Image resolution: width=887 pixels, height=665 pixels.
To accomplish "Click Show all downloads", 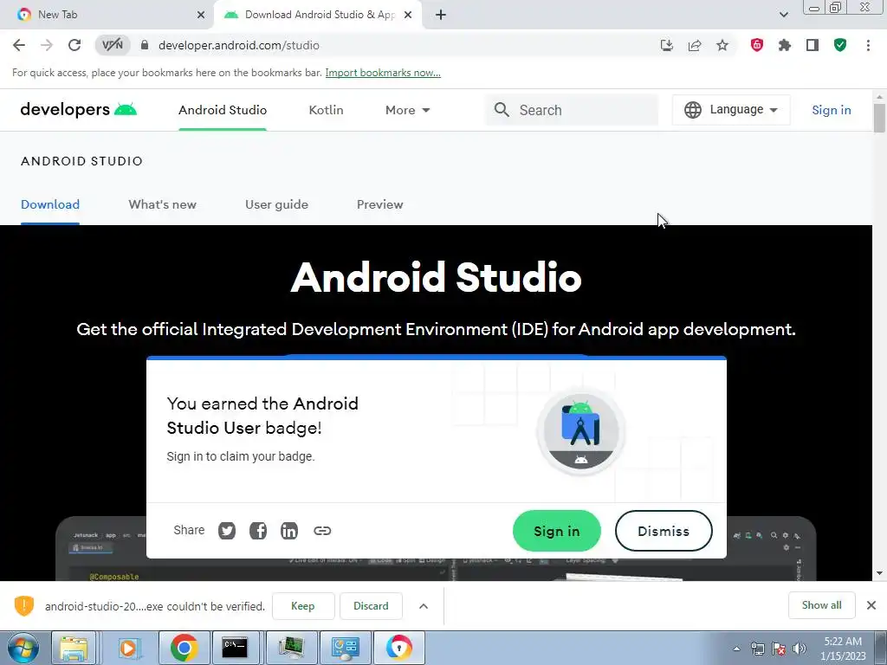I will (x=821, y=605).
